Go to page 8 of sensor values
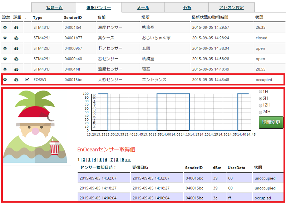286x203 pixels. tap(117, 160)
